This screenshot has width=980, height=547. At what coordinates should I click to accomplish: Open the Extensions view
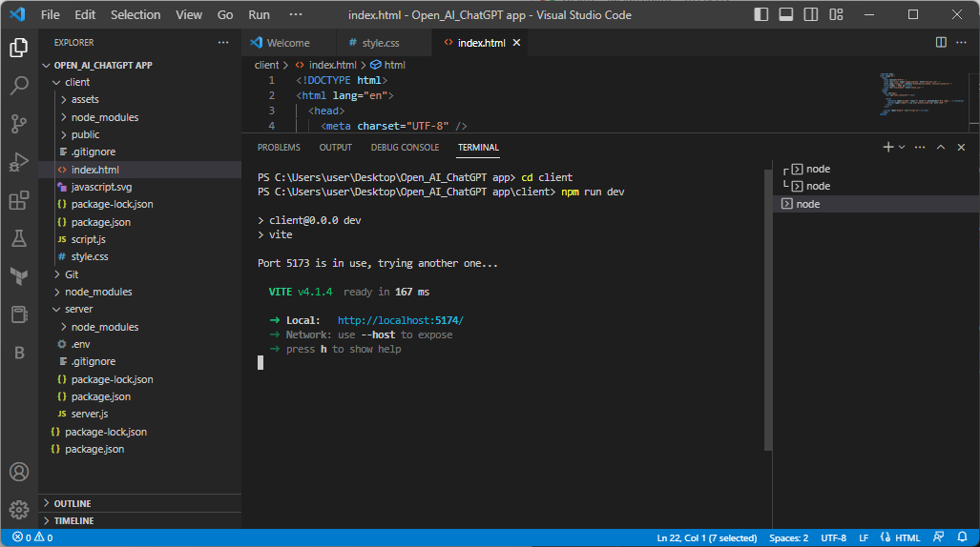coord(19,200)
